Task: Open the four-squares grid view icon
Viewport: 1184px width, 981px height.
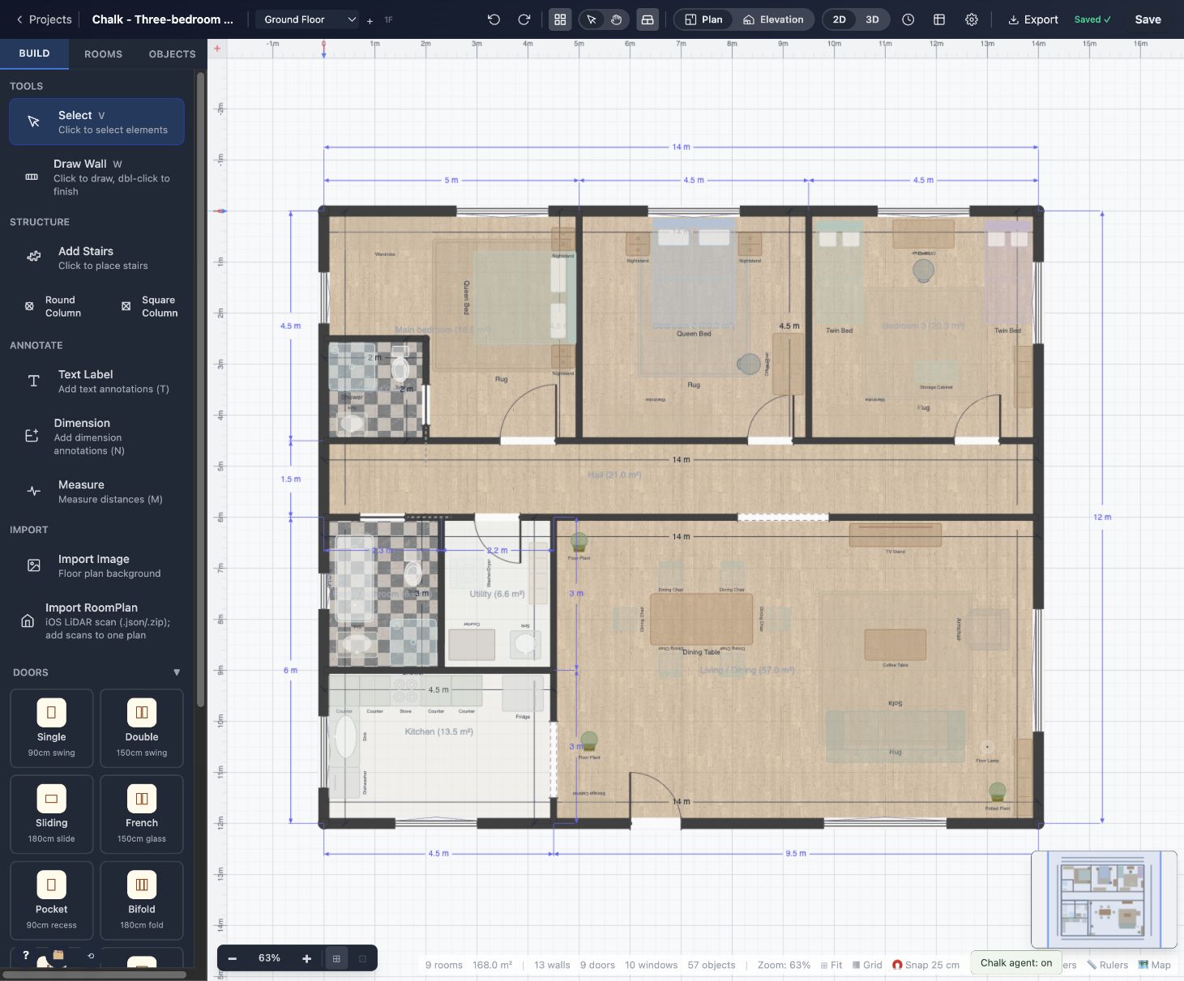Action: (x=560, y=19)
